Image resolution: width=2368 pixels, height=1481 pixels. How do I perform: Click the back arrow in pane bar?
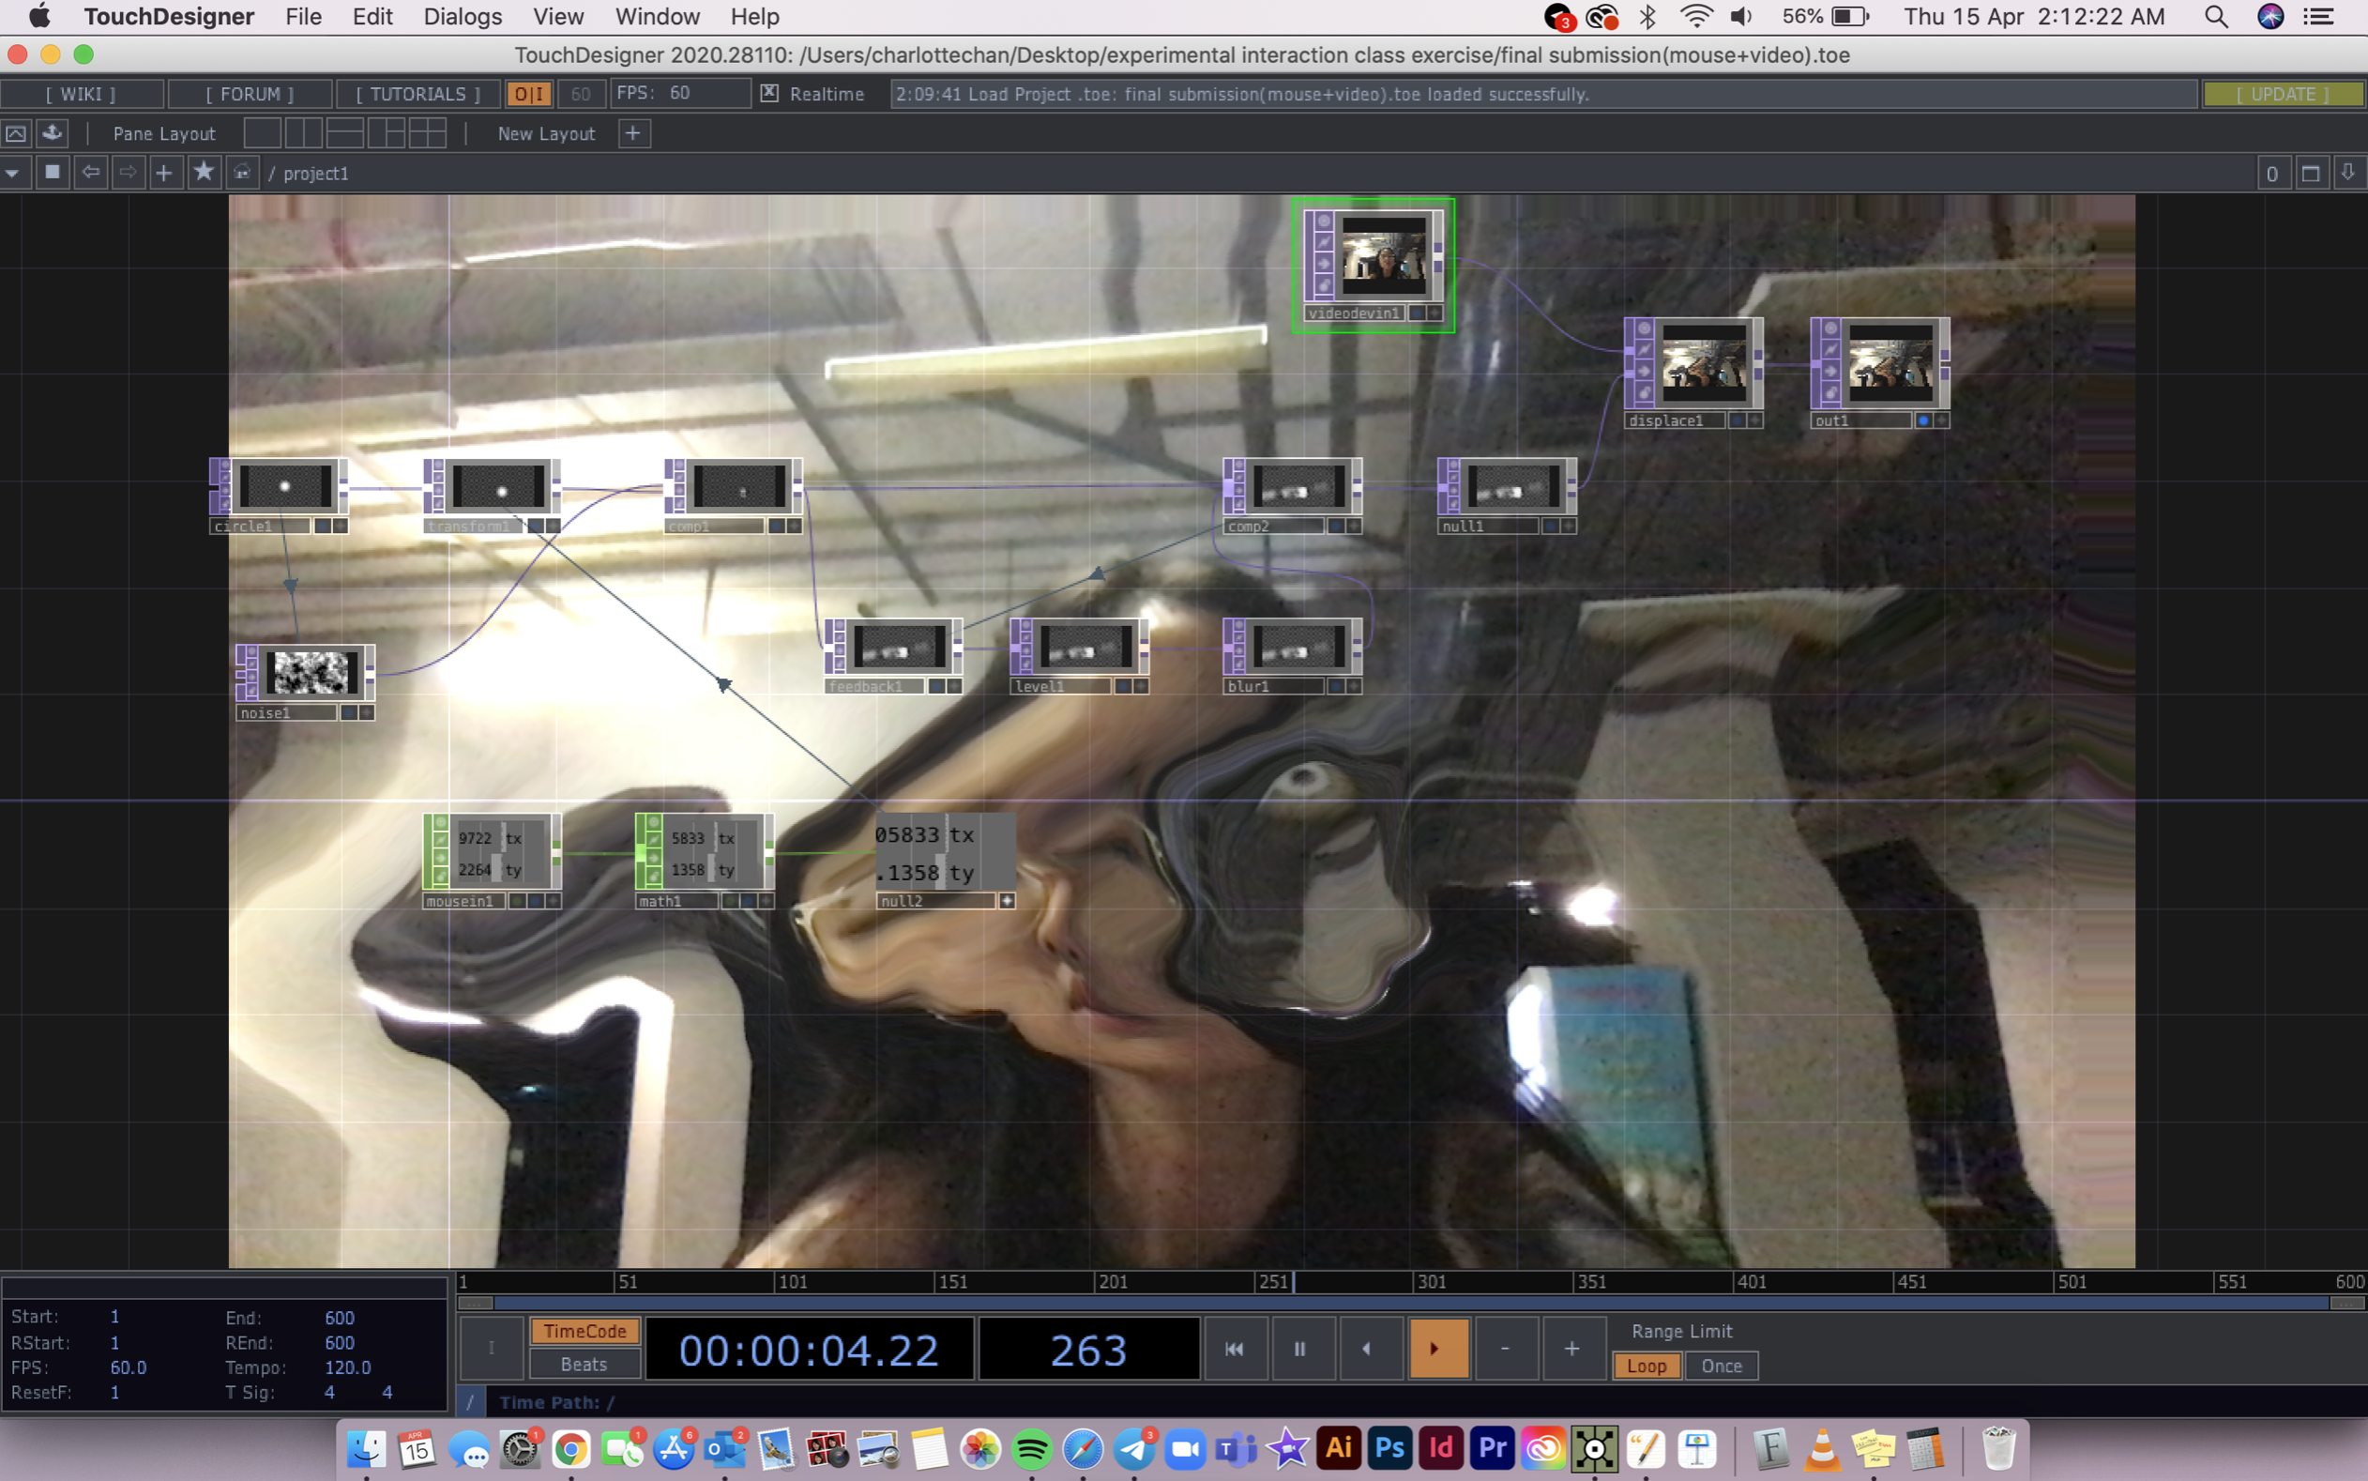[x=90, y=174]
